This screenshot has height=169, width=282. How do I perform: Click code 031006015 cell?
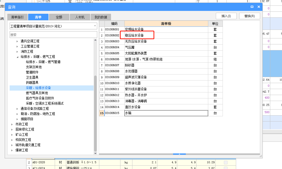click(x=114, y=113)
